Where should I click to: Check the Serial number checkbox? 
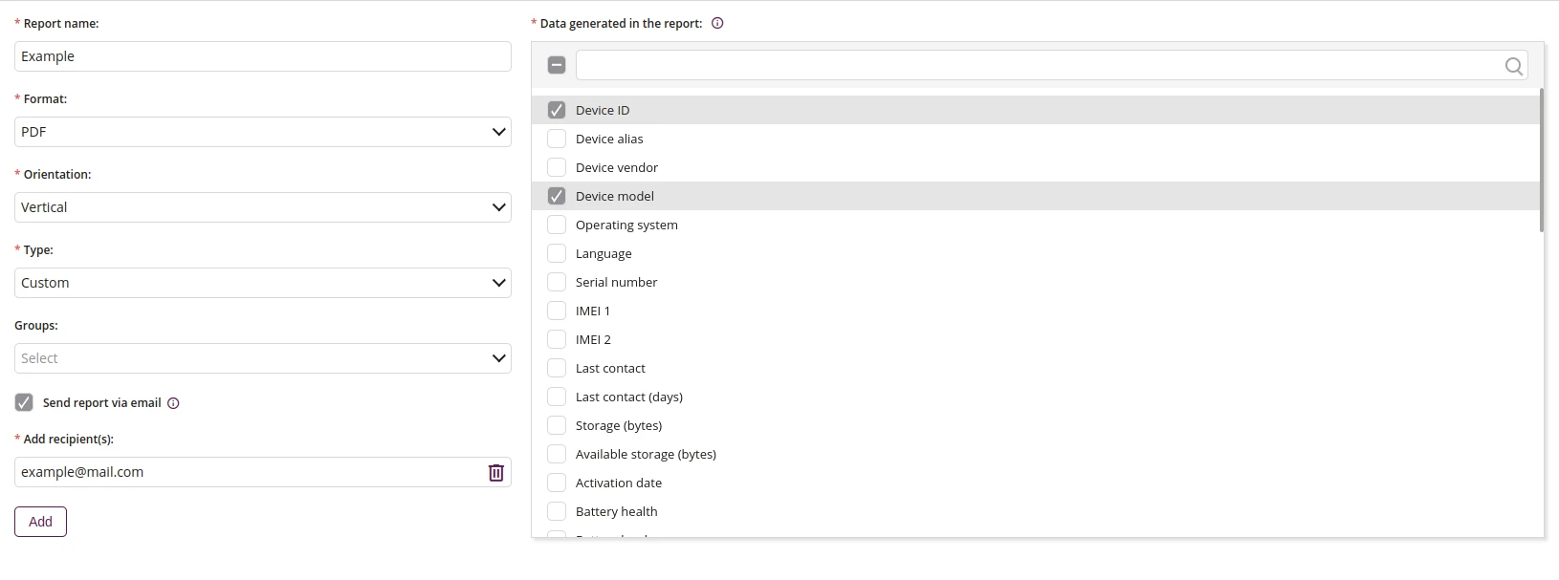557,282
